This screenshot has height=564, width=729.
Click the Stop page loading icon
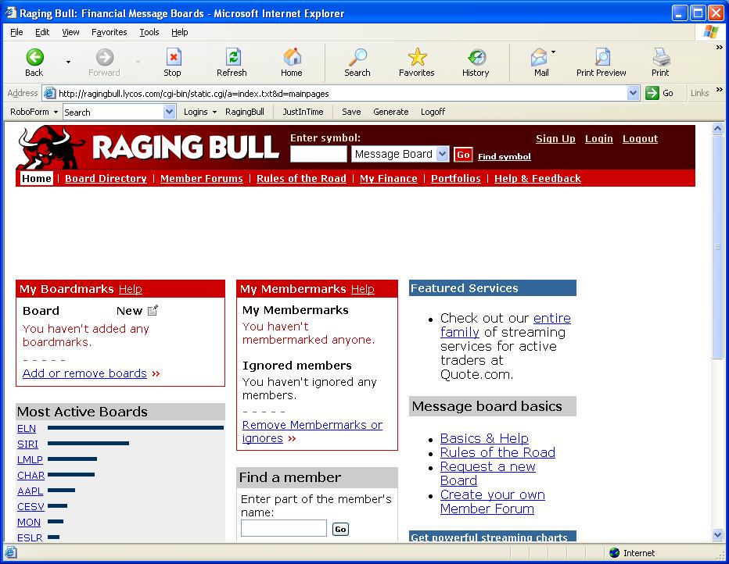click(173, 58)
